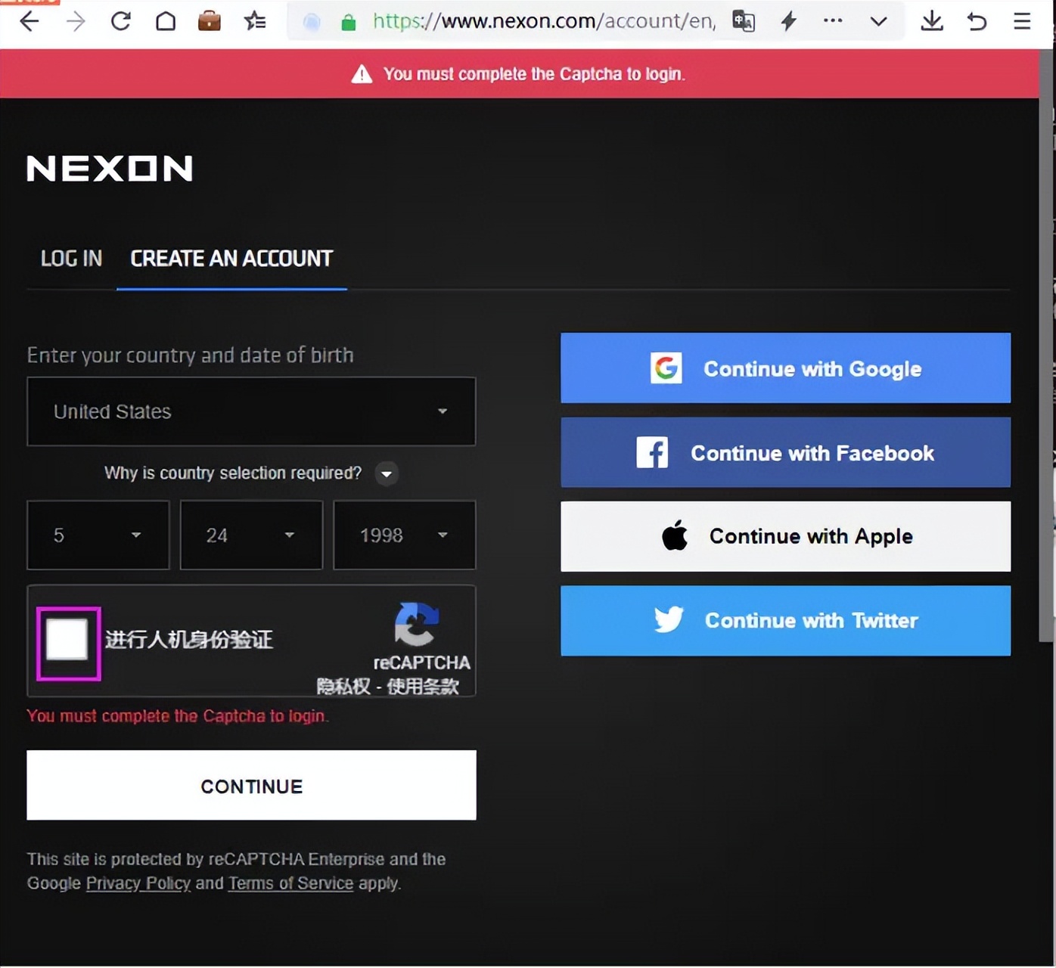1056x968 pixels.
Task: Open the browser home page icon
Action: (166, 21)
